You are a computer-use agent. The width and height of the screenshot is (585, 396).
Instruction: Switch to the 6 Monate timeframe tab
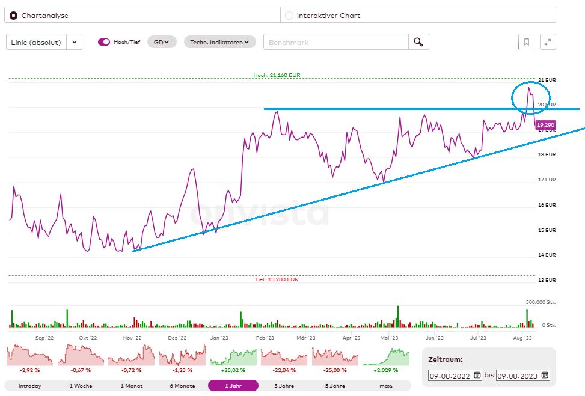pyautogui.click(x=182, y=386)
